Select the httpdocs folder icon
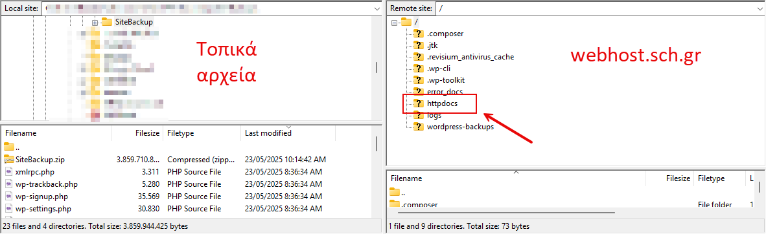The height and width of the screenshot is (234, 766). coord(418,103)
